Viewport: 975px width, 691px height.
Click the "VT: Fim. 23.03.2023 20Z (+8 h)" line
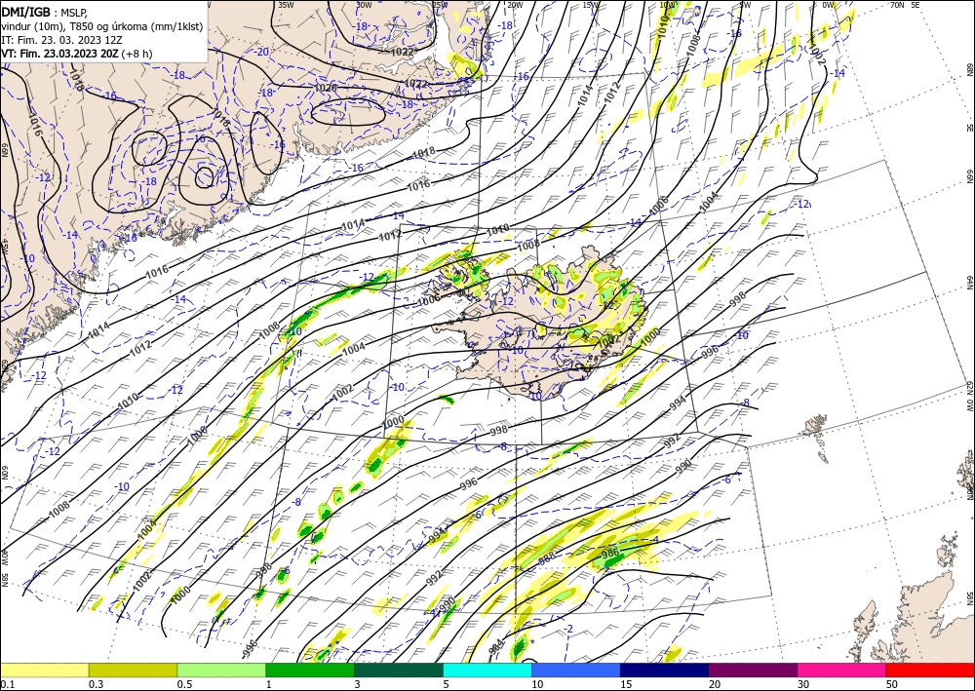pos(76,54)
